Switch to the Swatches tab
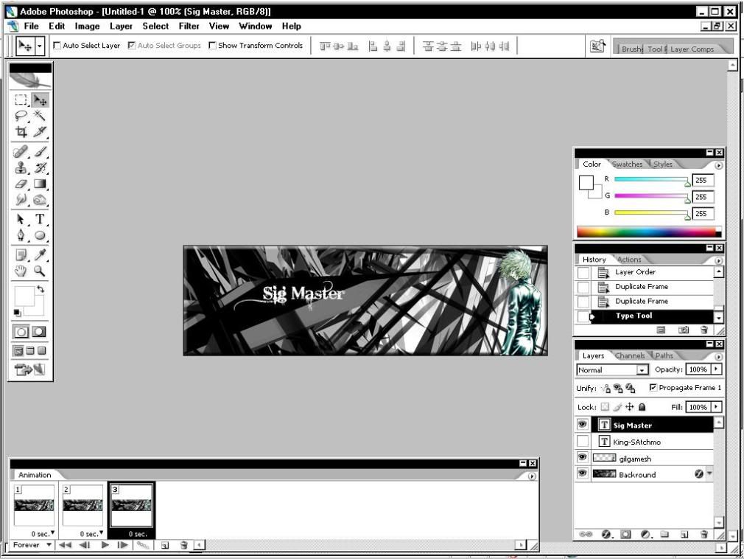744x559 pixels. 628,164
